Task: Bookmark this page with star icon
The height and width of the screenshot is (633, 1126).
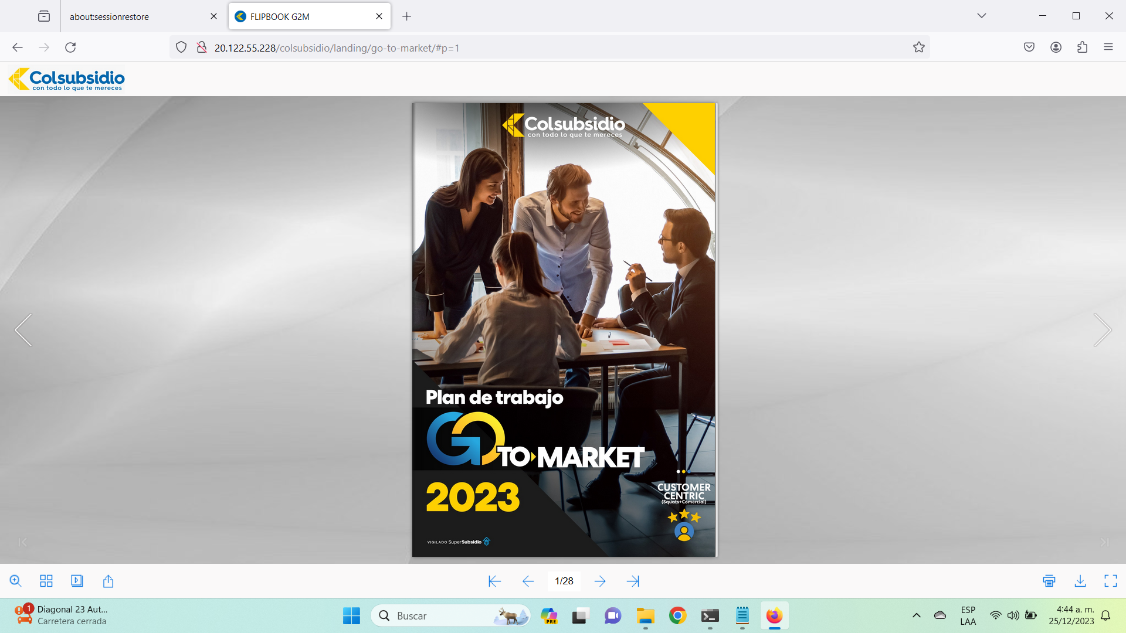Action: pos(919,47)
